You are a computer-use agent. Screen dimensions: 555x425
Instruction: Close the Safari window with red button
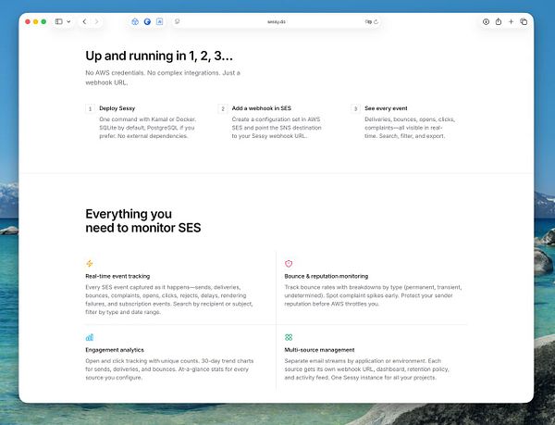[x=28, y=21]
